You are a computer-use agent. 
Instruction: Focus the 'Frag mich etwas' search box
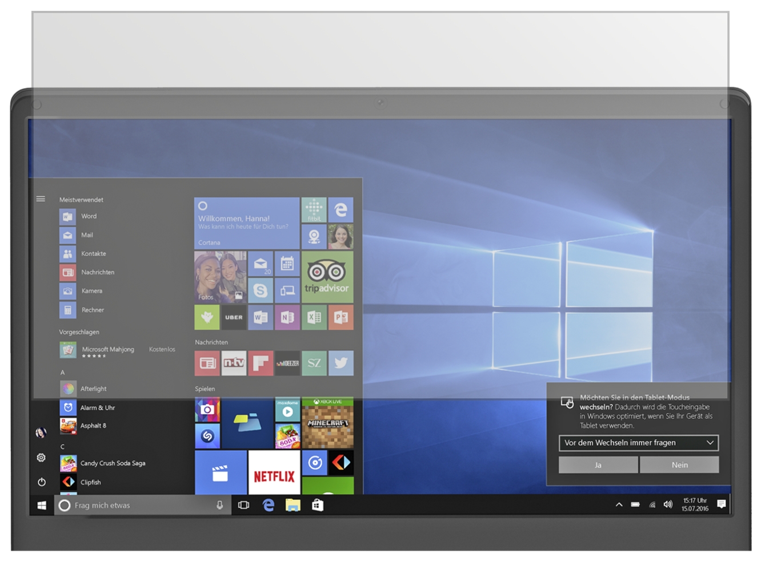pos(143,505)
